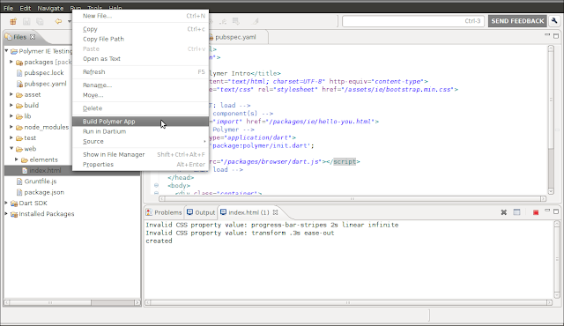564x326 pixels.
Task: Choose Copy from the context menu
Action: (x=140, y=29)
